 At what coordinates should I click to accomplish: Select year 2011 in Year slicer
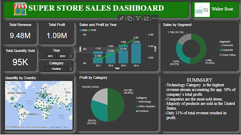[x=50, y=56]
